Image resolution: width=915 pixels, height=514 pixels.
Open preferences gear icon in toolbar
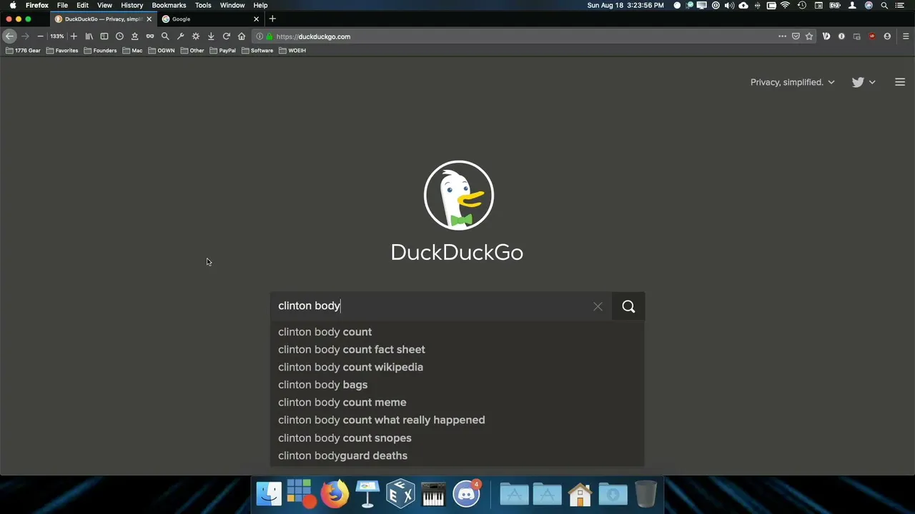point(196,36)
